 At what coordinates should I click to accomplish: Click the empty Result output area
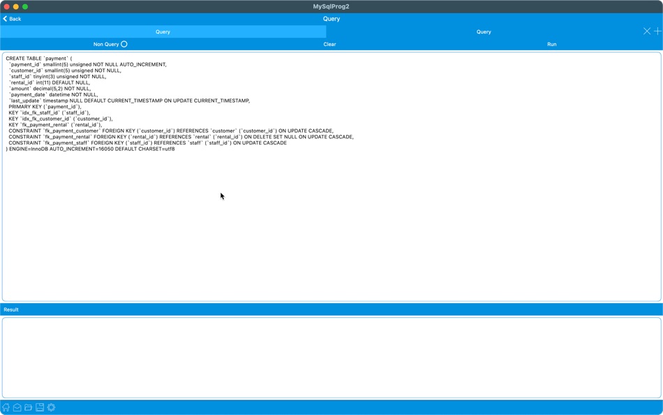click(331, 356)
